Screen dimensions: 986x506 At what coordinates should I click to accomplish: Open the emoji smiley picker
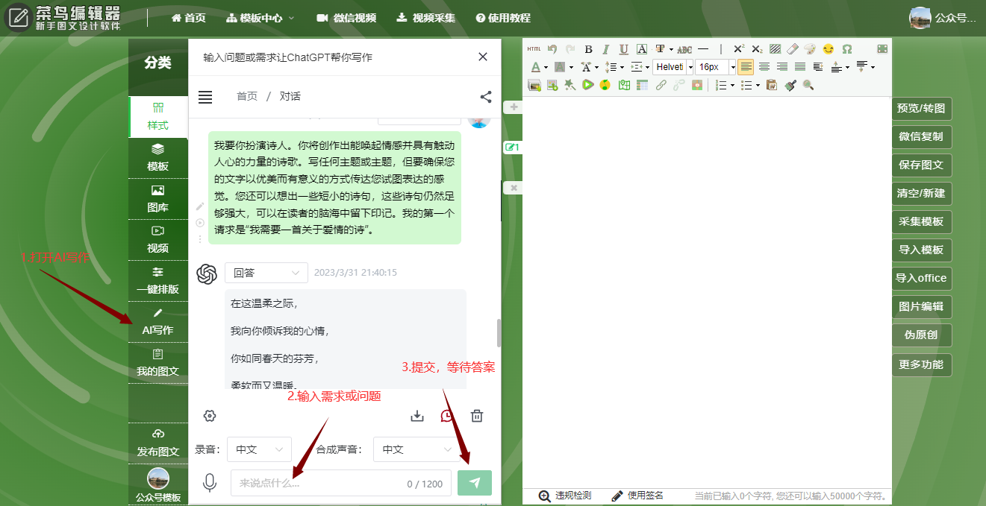pyautogui.click(x=828, y=49)
